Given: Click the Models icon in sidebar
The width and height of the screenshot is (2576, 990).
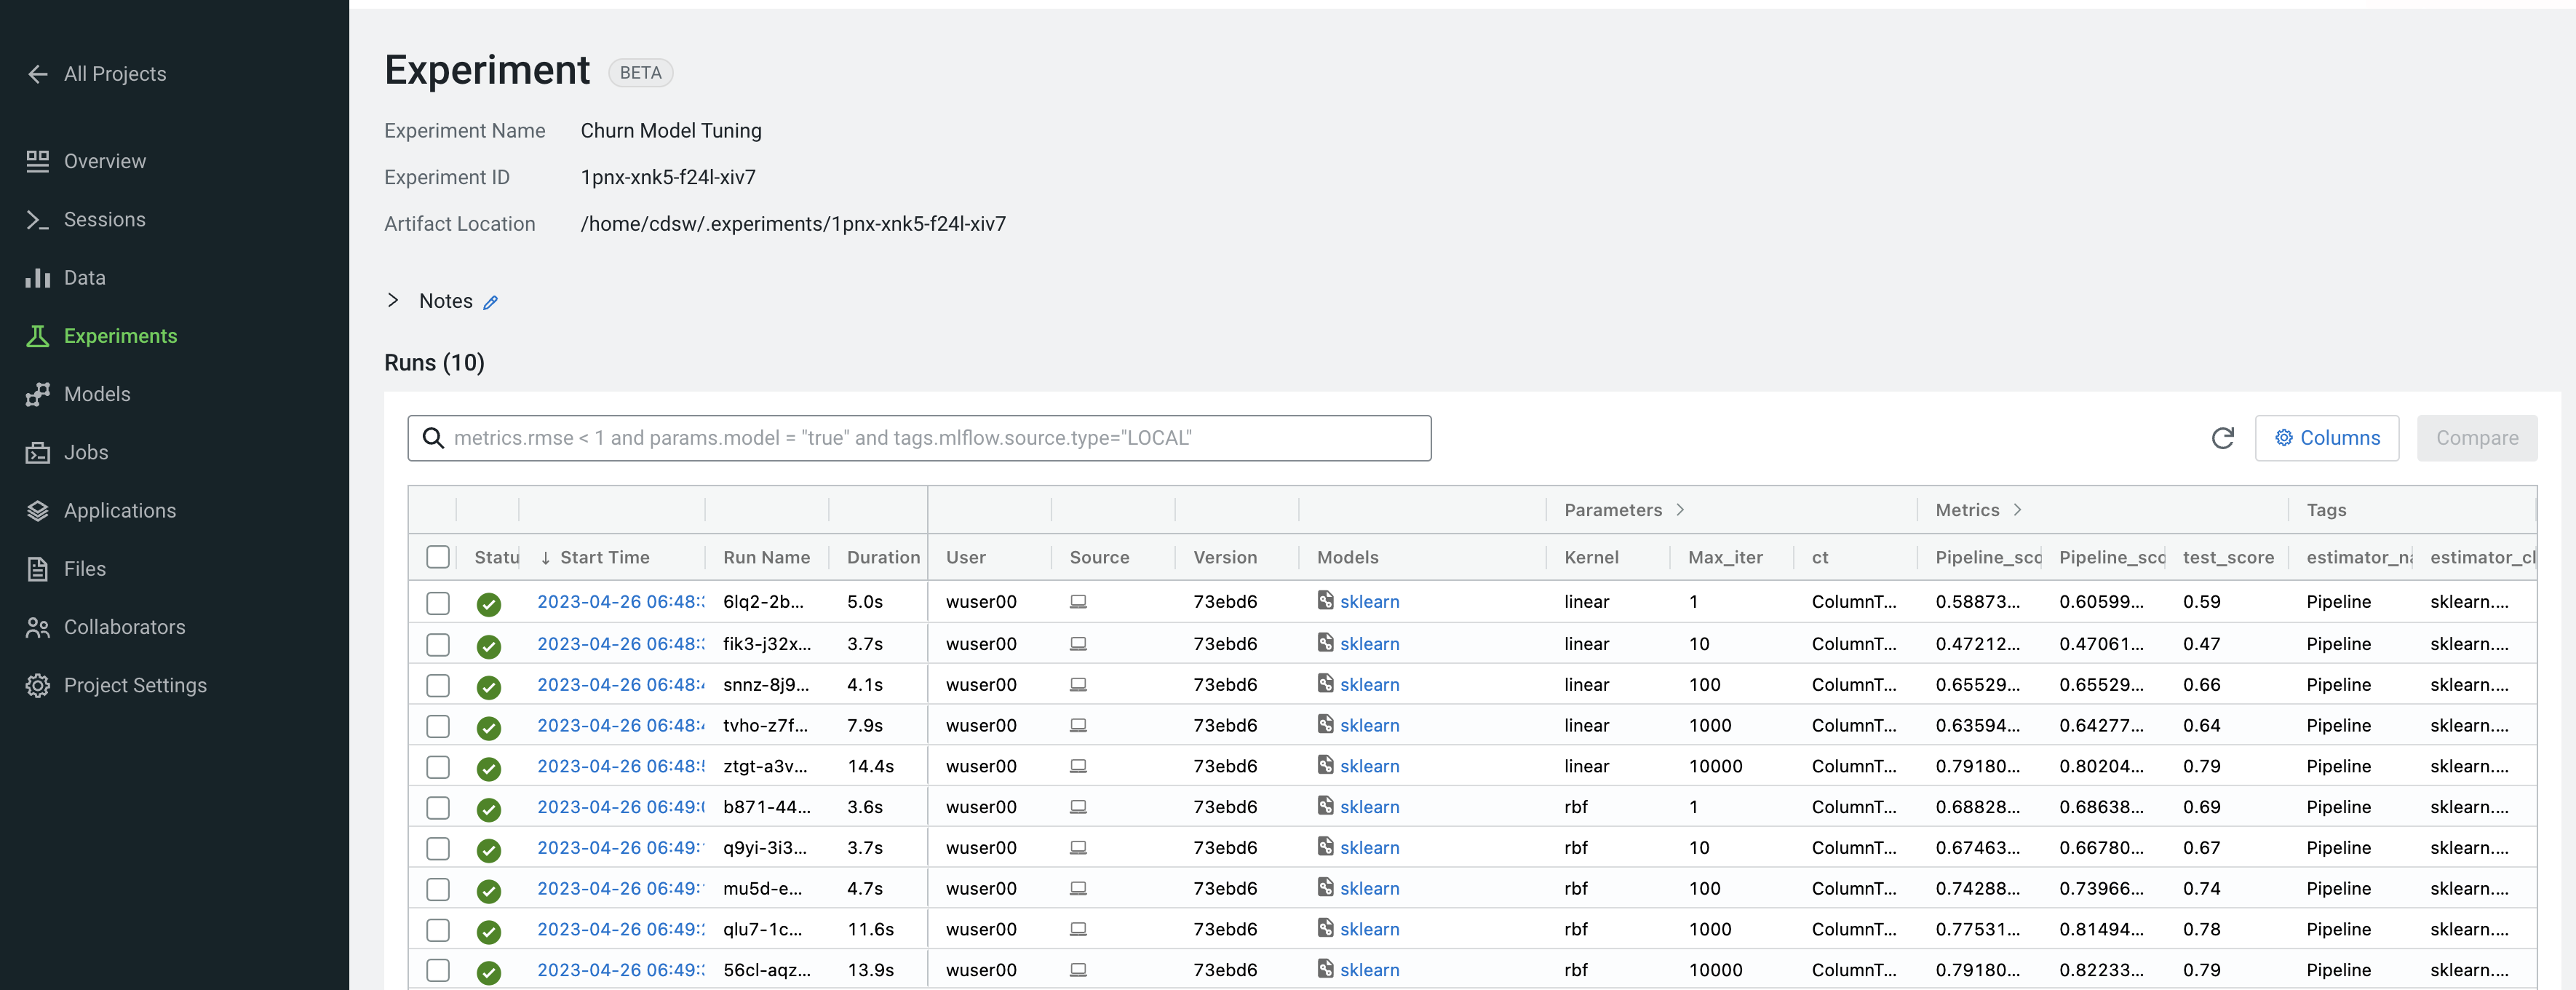Looking at the screenshot, I should (x=38, y=395).
